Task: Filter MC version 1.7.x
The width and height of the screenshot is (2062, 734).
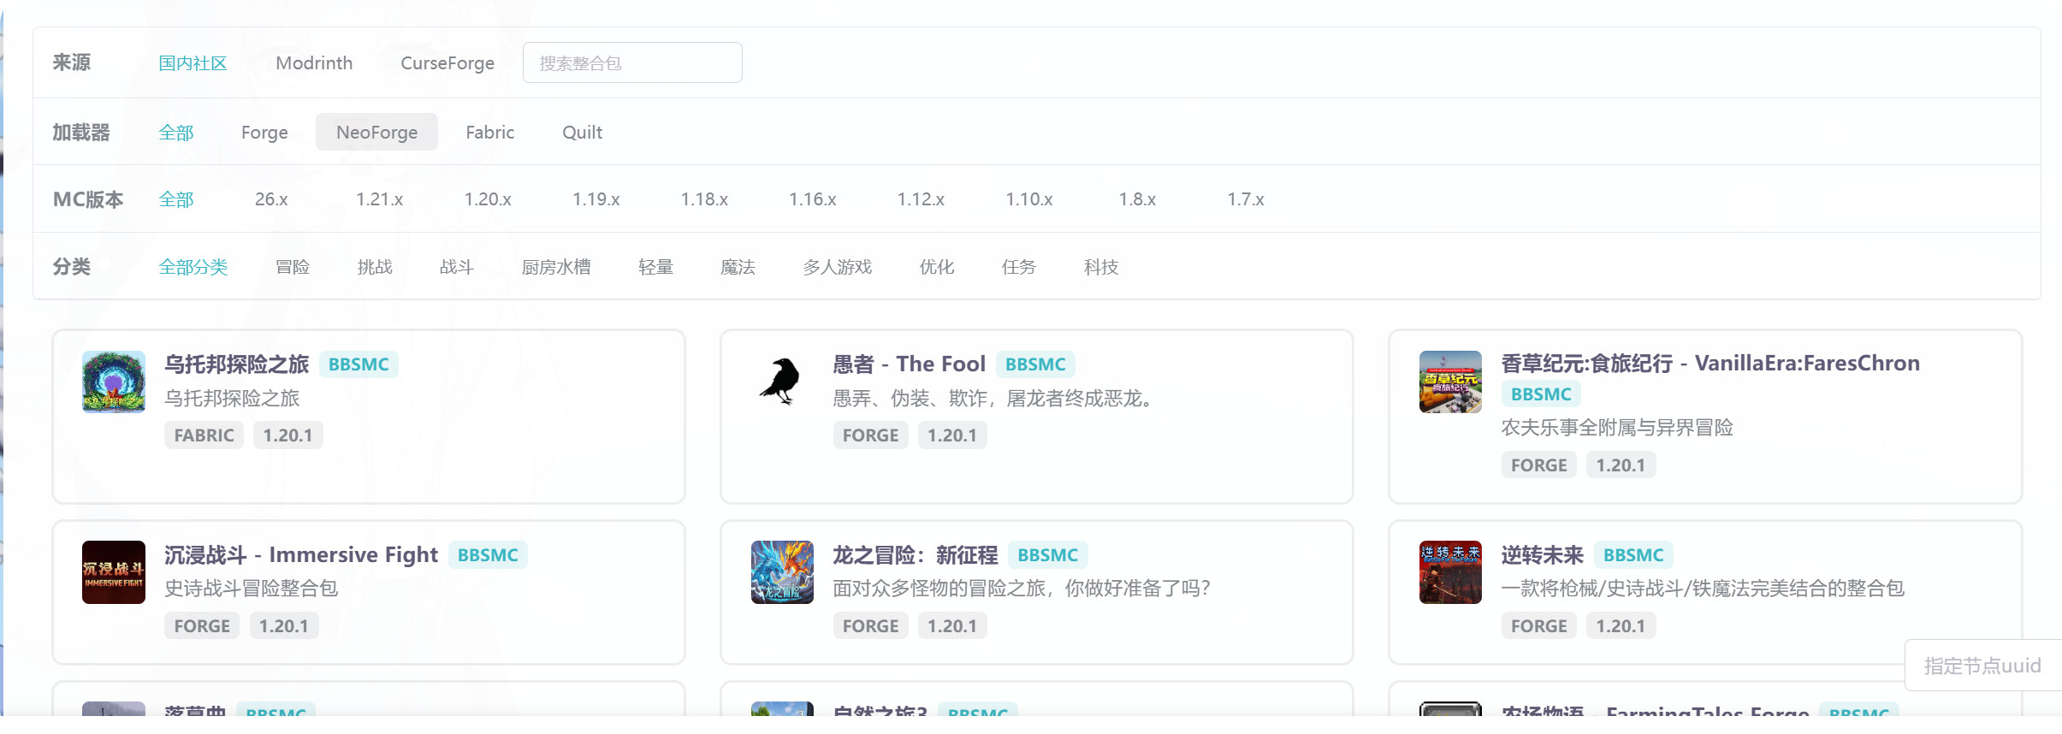Action: pyautogui.click(x=1246, y=199)
